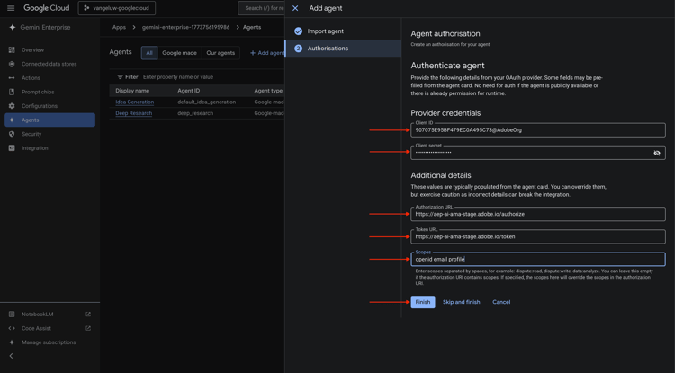This screenshot has width=675, height=373.
Task: Click the Prompt chips icon
Action: tap(12, 92)
